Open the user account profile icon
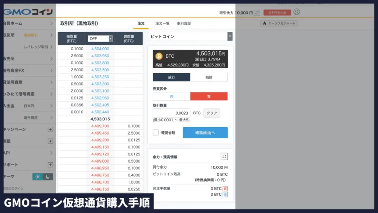 (x=297, y=12)
